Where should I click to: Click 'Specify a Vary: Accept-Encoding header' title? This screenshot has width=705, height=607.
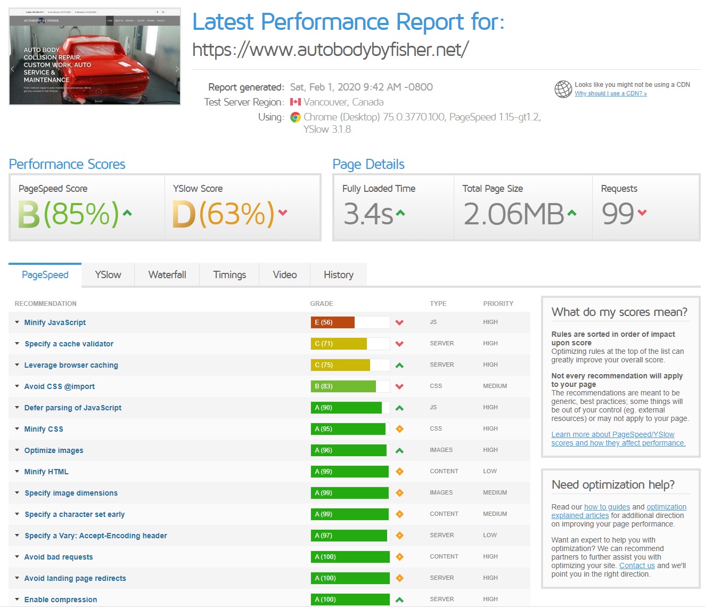tap(96, 536)
